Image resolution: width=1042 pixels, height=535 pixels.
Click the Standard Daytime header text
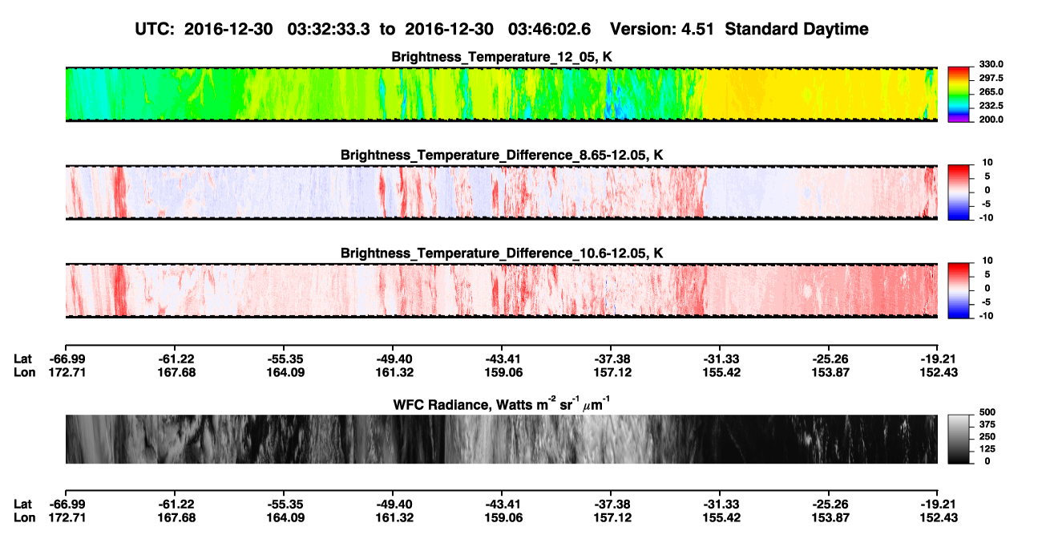pyautogui.click(x=798, y=29)
